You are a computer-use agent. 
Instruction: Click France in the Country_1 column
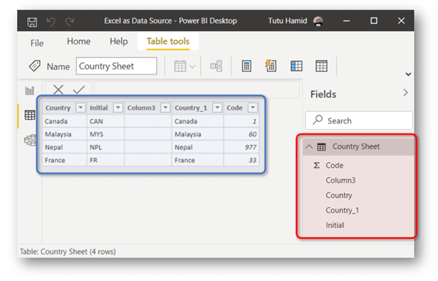(197, 161)
